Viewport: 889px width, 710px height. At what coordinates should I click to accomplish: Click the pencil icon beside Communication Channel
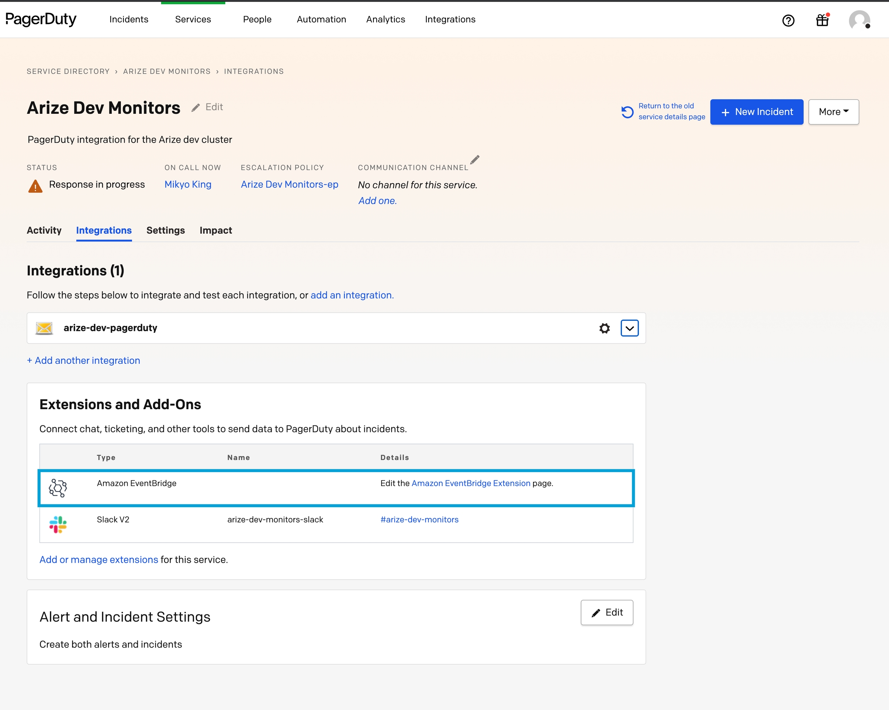475,160
